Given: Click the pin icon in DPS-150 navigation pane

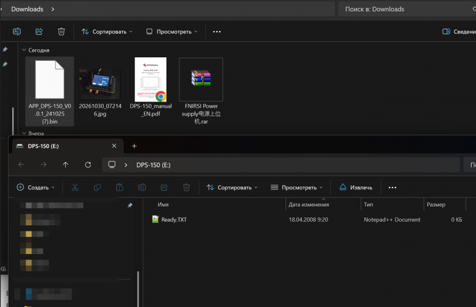Looking at the screenshot, I should pos(130,205).
